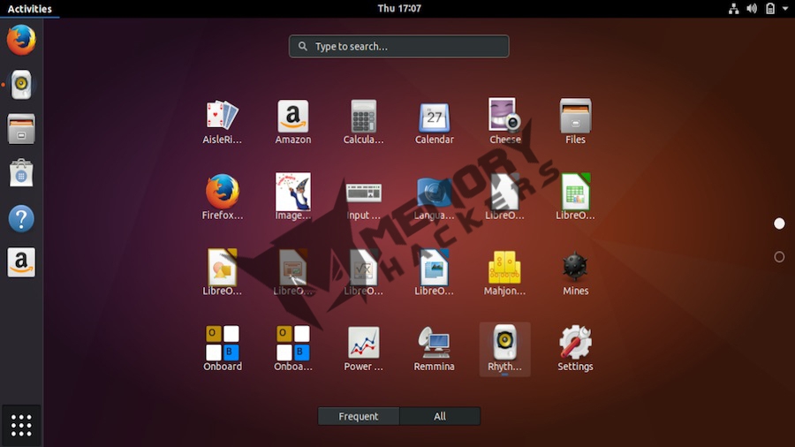Open Settings gear and wrench icon

[x=575, y=348]
